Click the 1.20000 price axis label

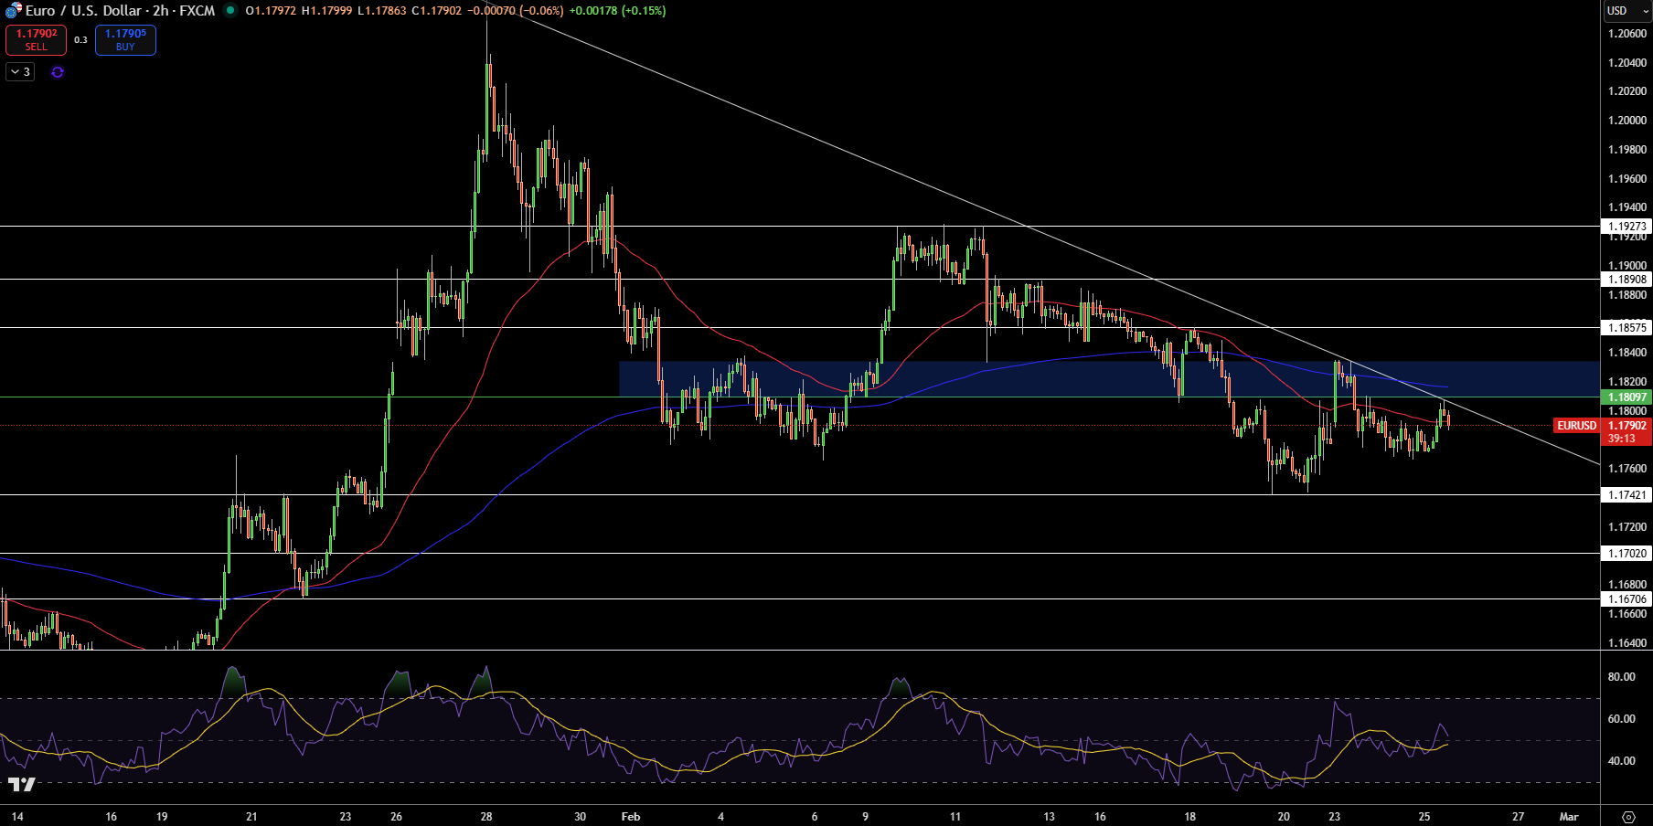tap(1627, 121)
